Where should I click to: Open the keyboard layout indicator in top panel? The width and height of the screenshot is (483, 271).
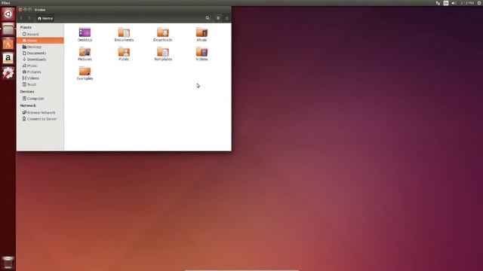[446, 3]
